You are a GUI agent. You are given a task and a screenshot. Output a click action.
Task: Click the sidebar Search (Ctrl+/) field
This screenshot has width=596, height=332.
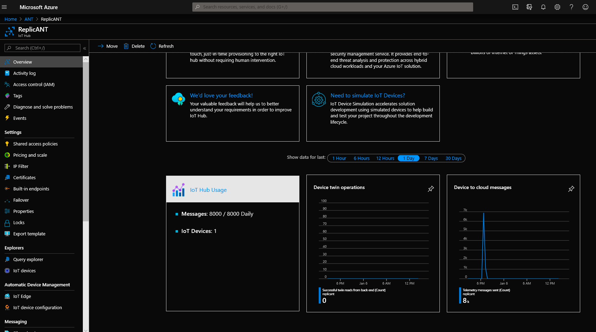42,48
